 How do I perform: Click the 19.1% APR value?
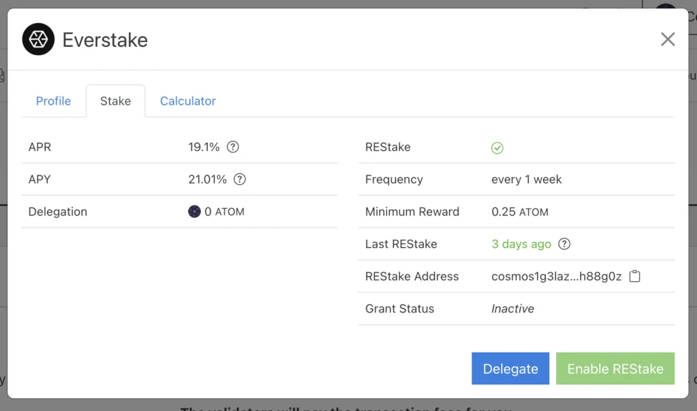[204, 147]
